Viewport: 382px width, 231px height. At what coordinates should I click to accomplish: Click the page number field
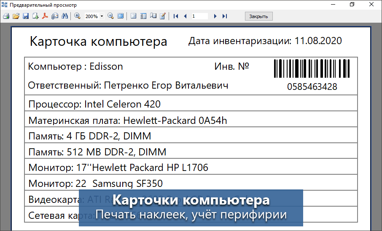tap(199, 16)
